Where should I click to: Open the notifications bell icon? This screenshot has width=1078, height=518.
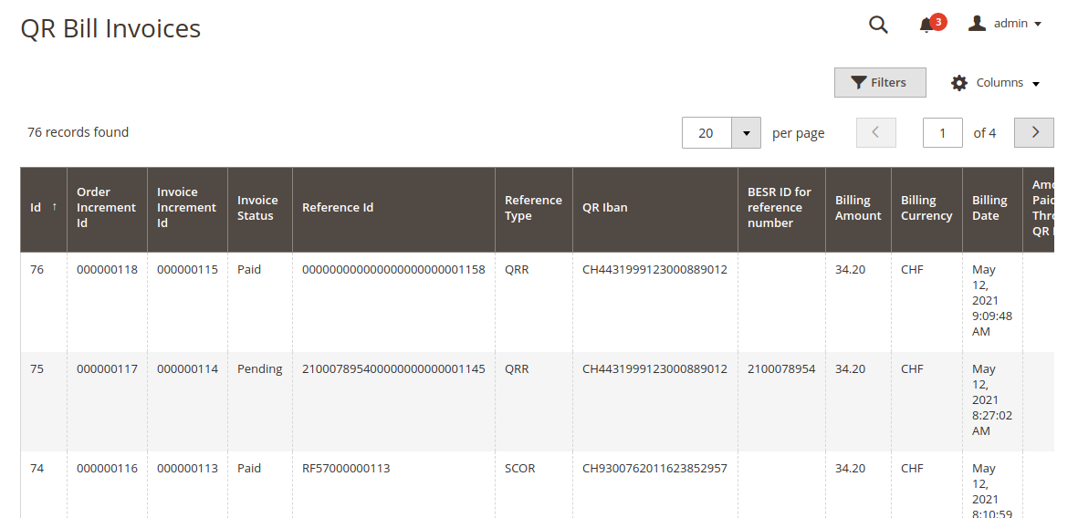(x=926, y=25)
